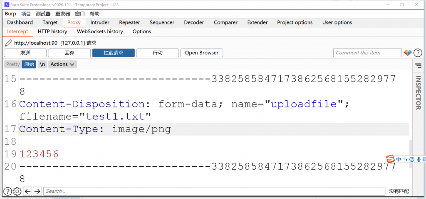The width and height of the screenshot is (426, 199).
Task: Click the Sogou emoji smiley icon
Action: (x=411, y=160)
